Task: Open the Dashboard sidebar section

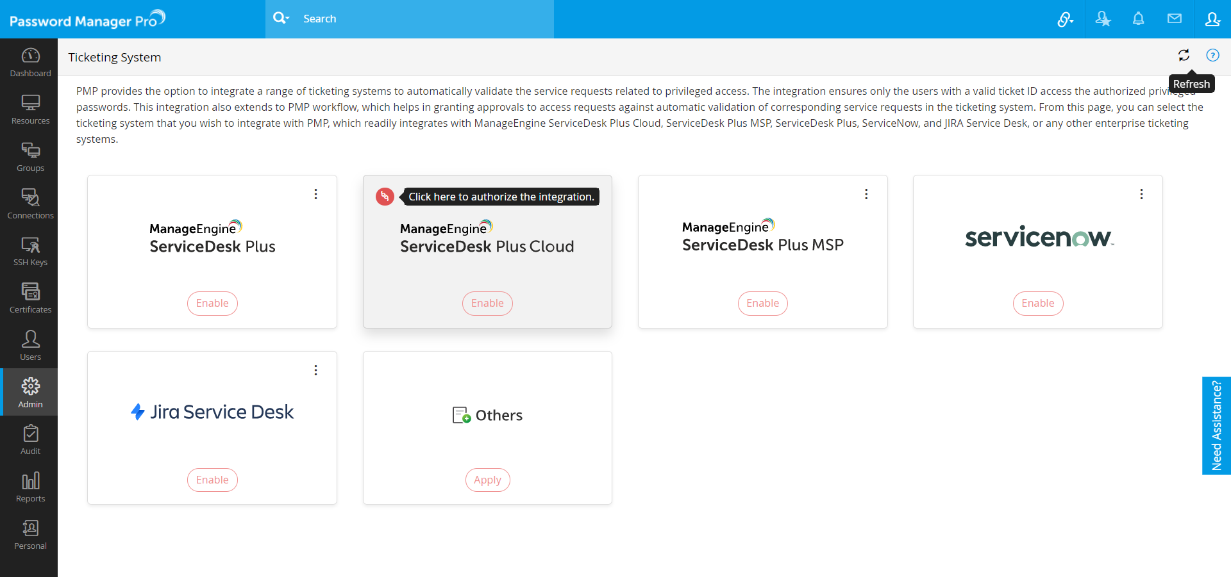Action: pos(30,62)
